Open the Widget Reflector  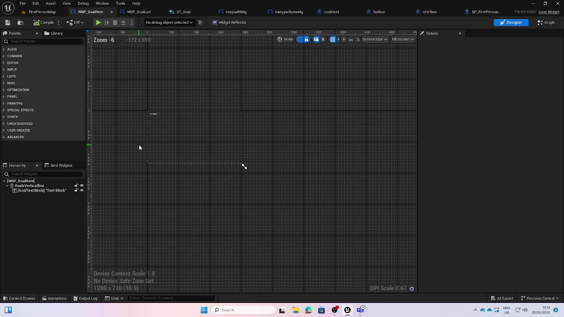pyautogui.click(x=229, y=22)
